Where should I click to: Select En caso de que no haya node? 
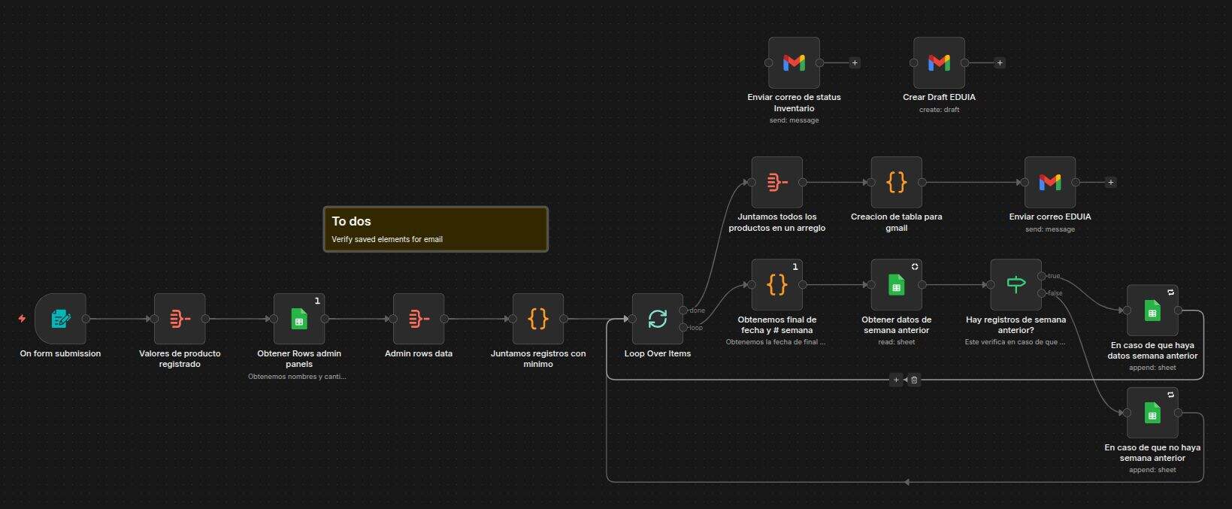click(x=1152, y=413)
